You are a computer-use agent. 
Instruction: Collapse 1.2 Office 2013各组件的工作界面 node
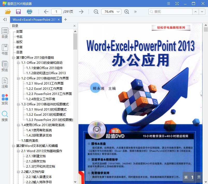point(18,78)
